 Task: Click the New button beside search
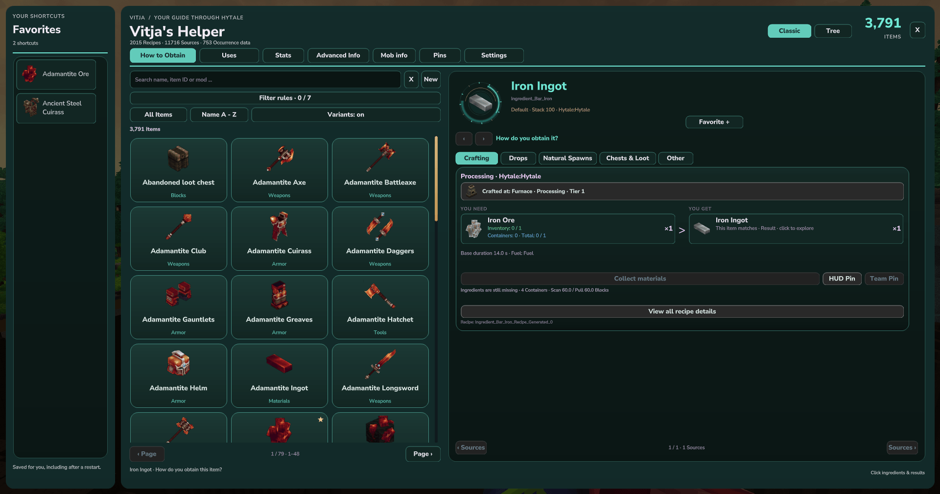pyautogui.click(x=431, y=79)
